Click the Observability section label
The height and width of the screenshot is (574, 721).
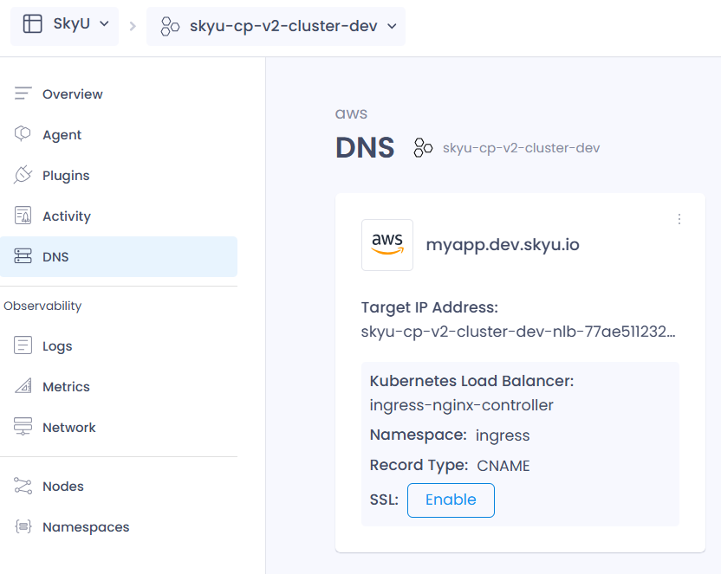click(x=42, y=306)
